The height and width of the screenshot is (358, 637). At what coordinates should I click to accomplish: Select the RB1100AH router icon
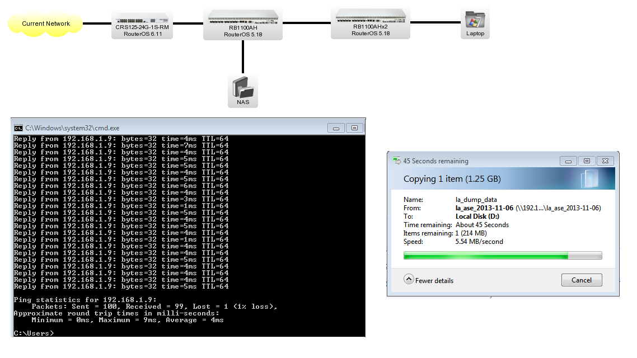click(x=243, y=18)
